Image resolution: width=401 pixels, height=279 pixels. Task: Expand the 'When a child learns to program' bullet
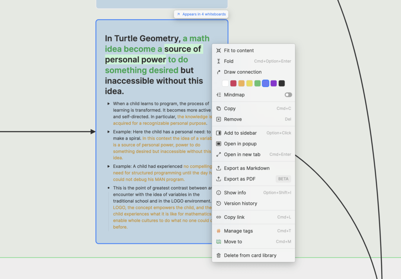(x=108, y=104)
